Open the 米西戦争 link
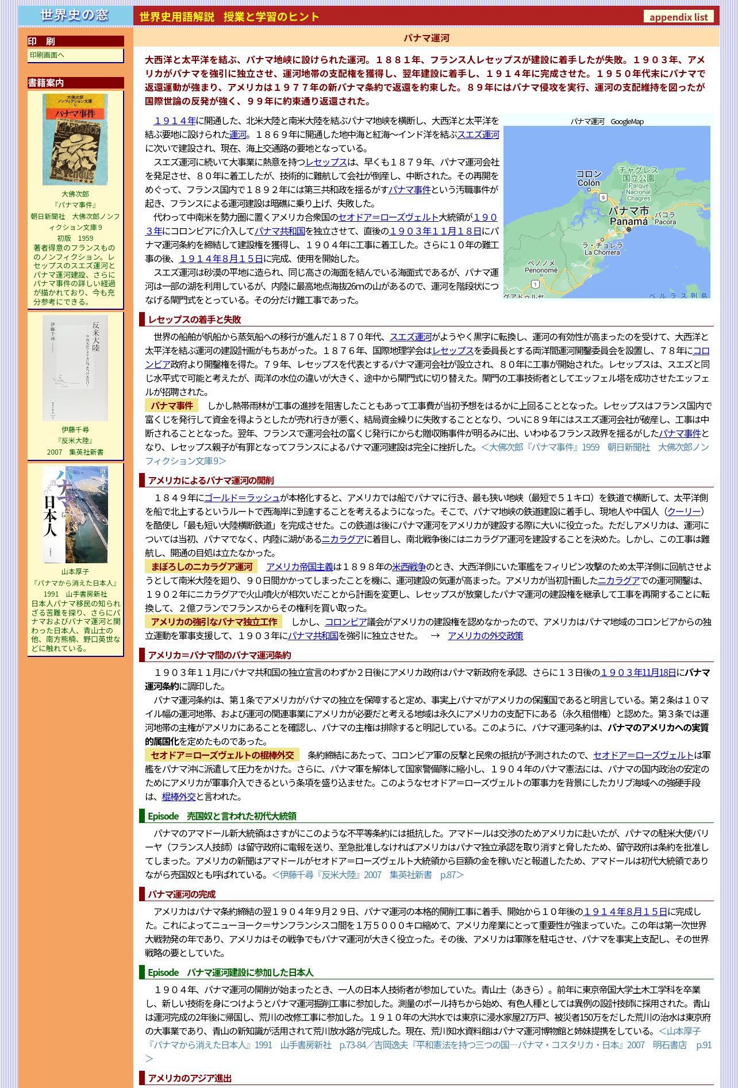 coord(409,567)
